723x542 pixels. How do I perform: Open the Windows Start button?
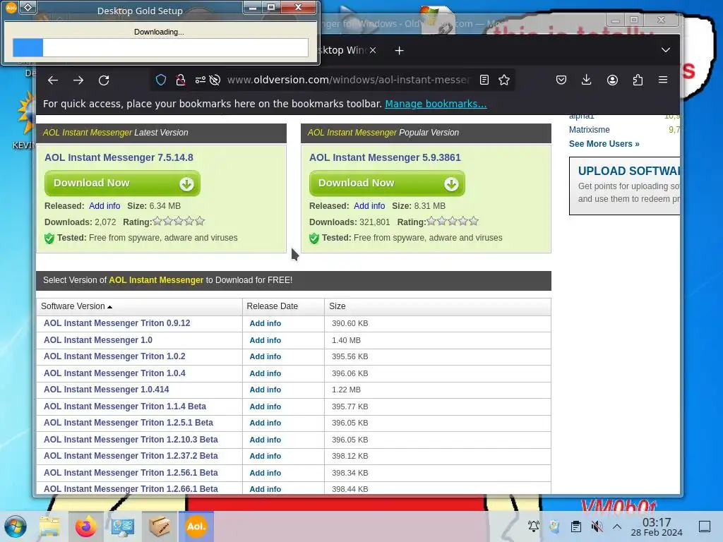click(16, 526)
